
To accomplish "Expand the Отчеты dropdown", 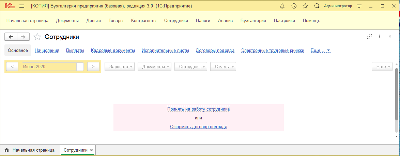I will [x=223, y=67].
